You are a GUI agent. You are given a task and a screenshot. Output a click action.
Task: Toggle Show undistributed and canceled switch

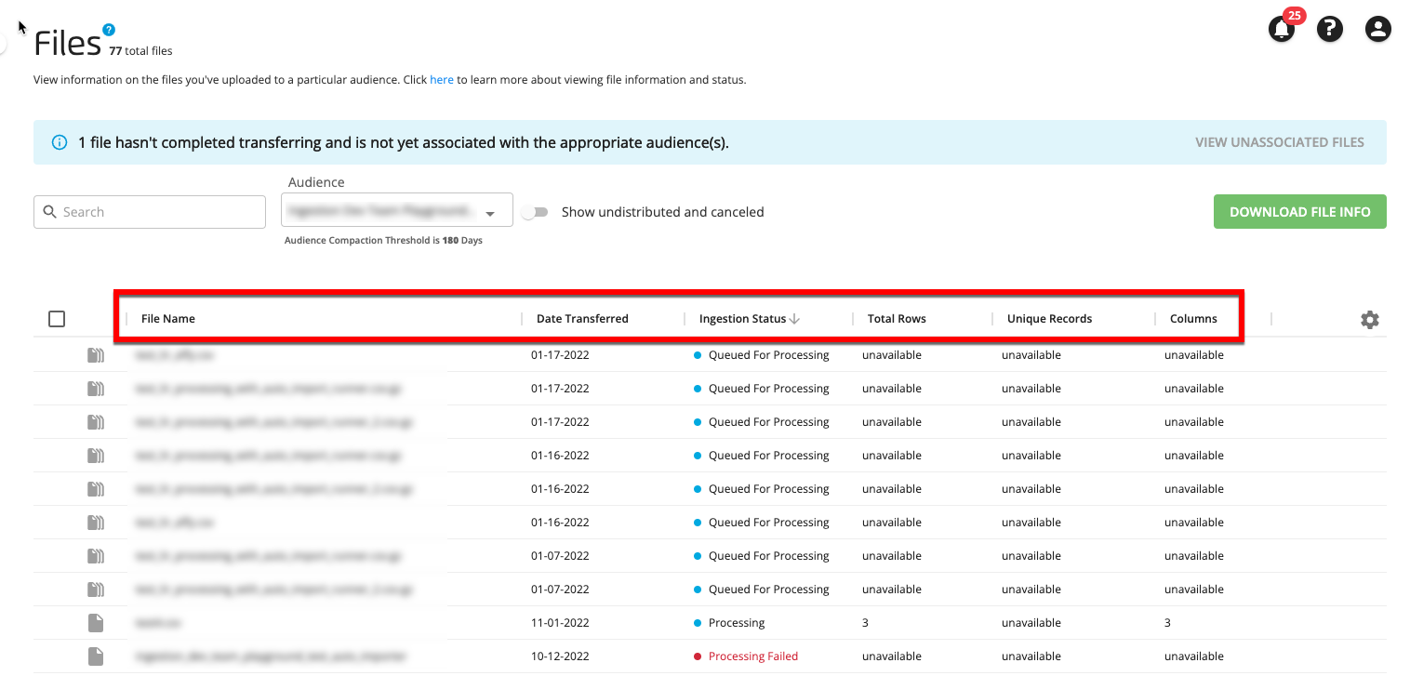point(534,212)
